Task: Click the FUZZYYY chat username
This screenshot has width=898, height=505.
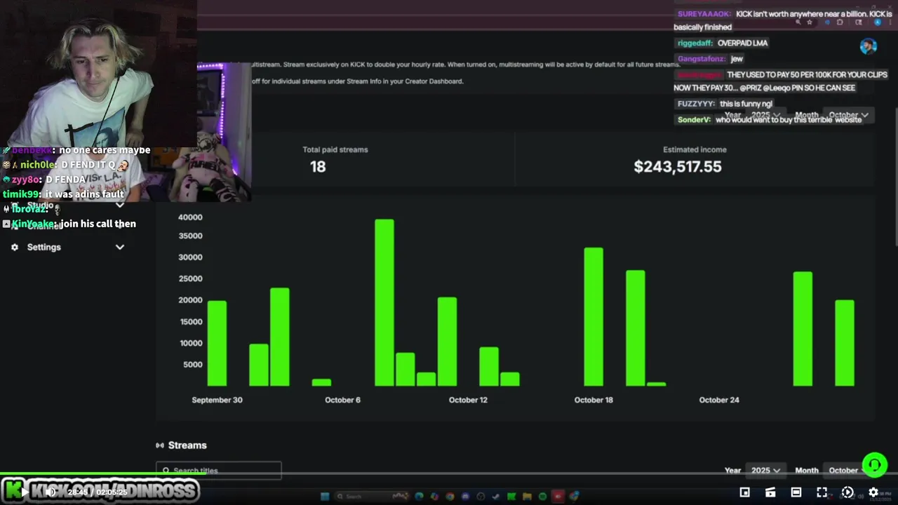Action: click(696, 104)
